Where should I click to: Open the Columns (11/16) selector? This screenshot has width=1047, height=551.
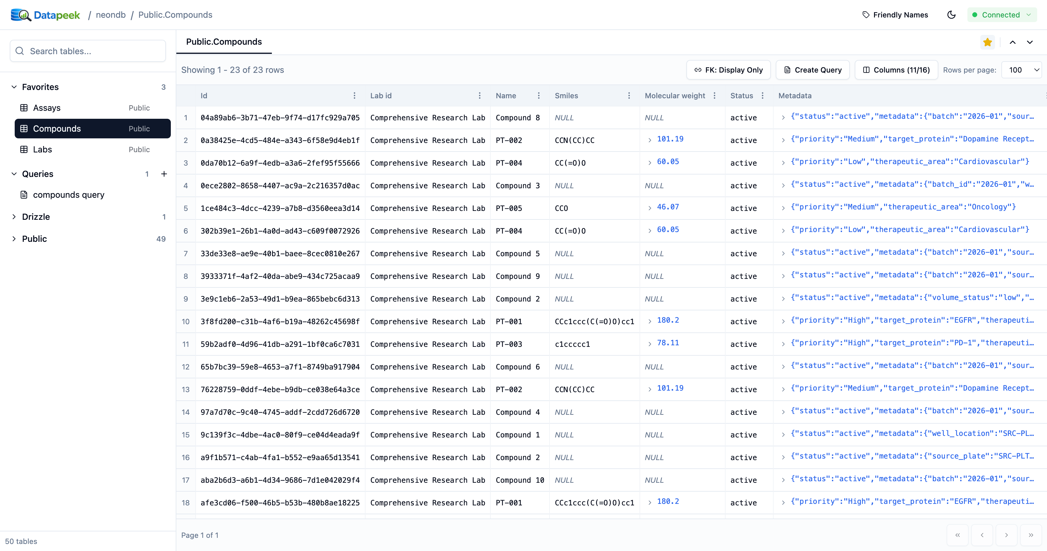tap(896, 70)
